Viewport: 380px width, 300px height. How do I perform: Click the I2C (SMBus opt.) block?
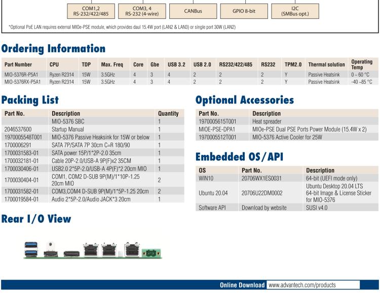294,11
